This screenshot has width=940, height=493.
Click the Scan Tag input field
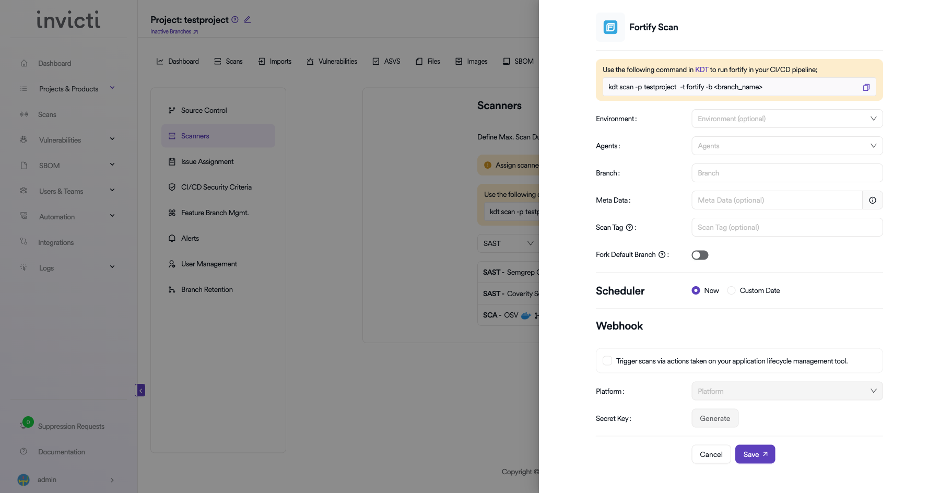(787, 227)
